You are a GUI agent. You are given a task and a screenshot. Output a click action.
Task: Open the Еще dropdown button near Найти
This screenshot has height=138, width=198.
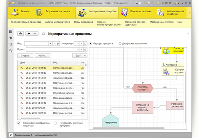(80, 56)
